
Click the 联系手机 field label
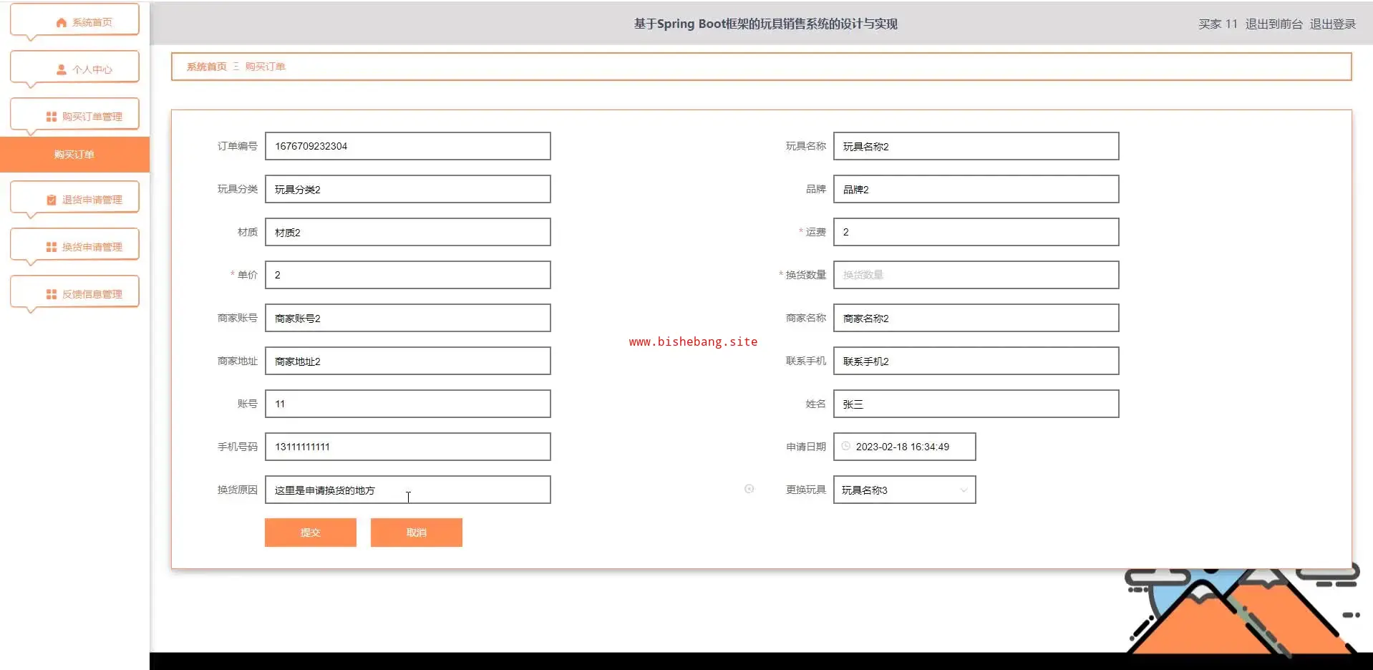tap(806, 361)
